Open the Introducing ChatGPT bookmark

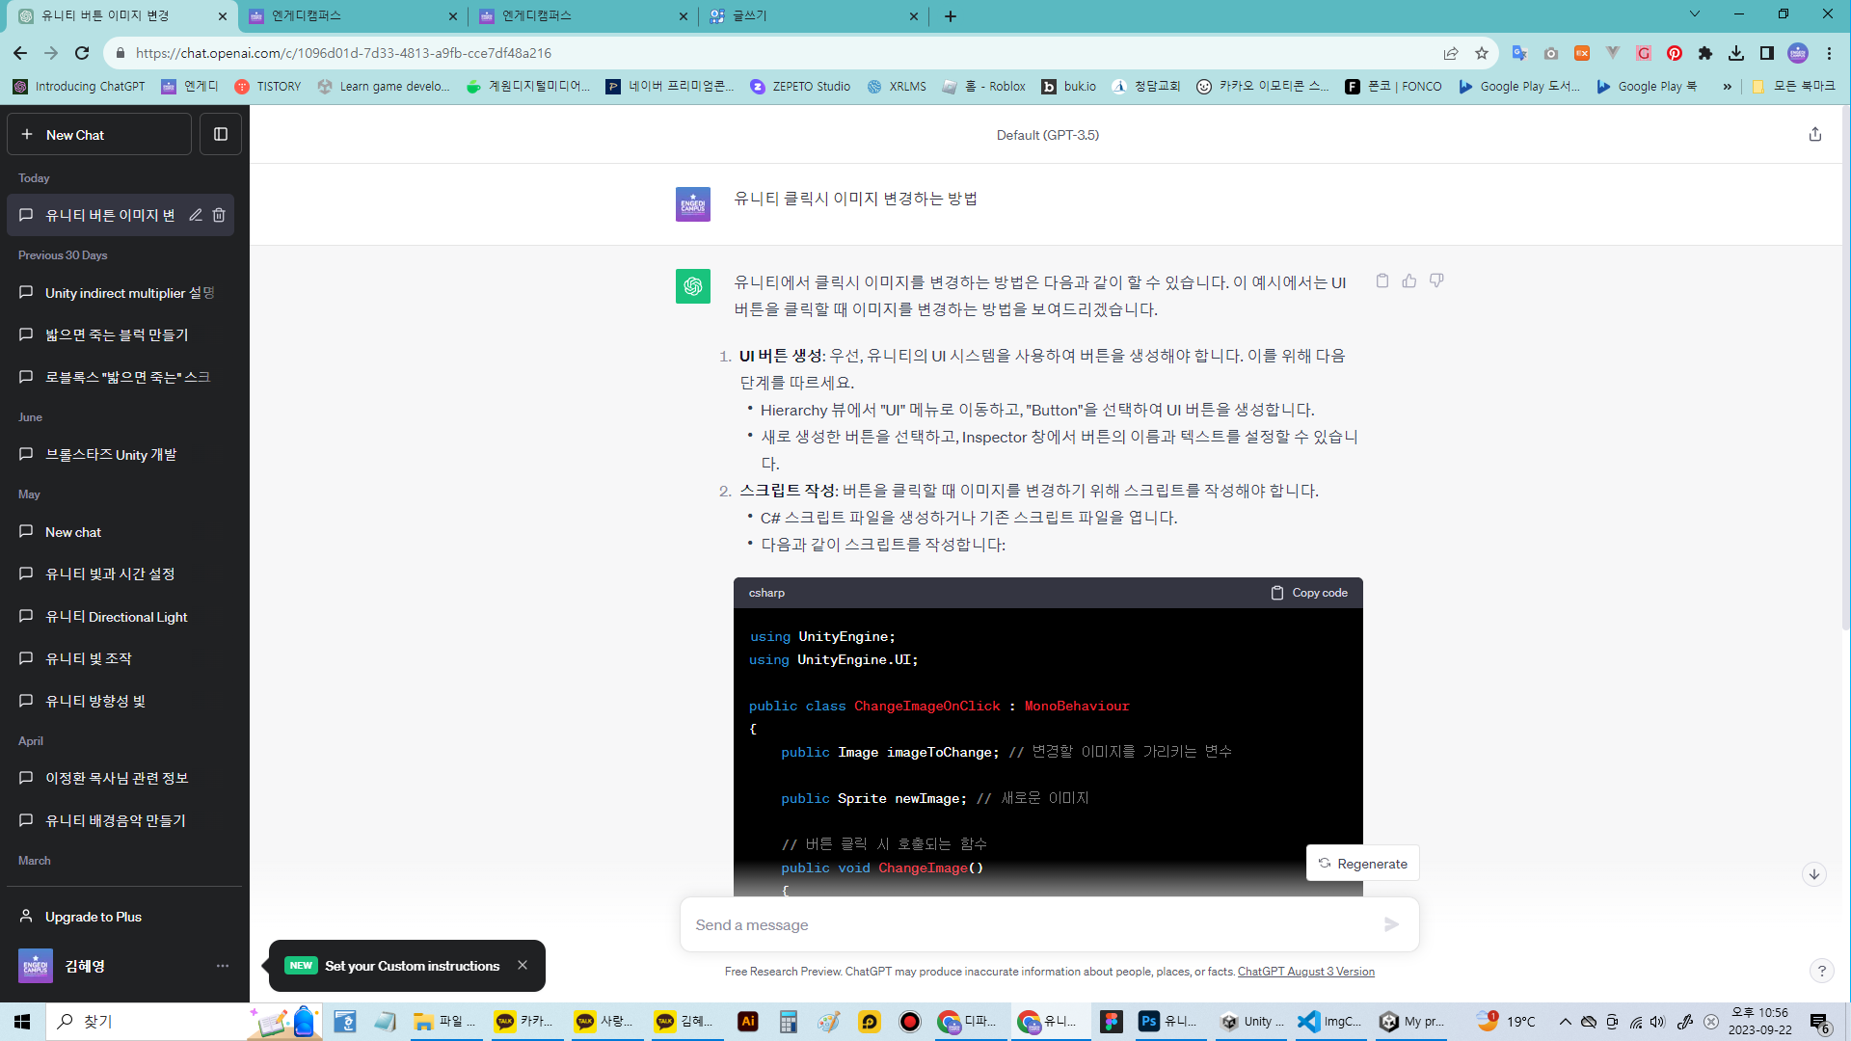(79, 86)
